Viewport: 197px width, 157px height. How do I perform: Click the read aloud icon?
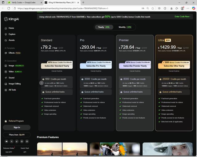[x=143, y=8]
